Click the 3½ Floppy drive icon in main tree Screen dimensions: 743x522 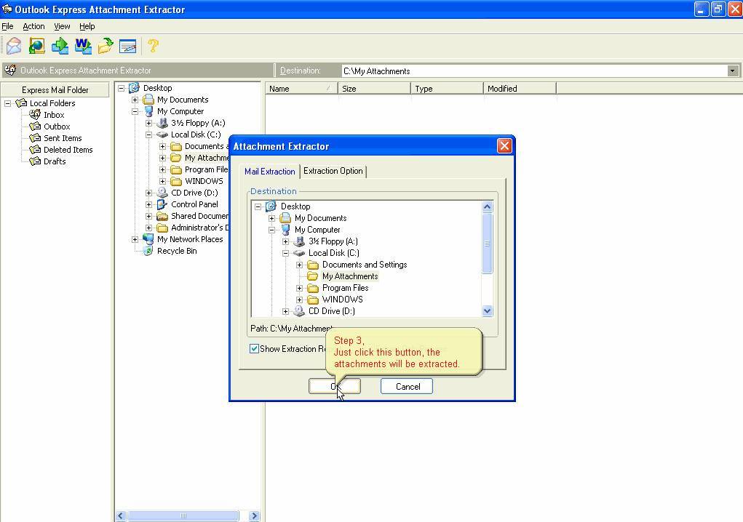click(162, 123)
